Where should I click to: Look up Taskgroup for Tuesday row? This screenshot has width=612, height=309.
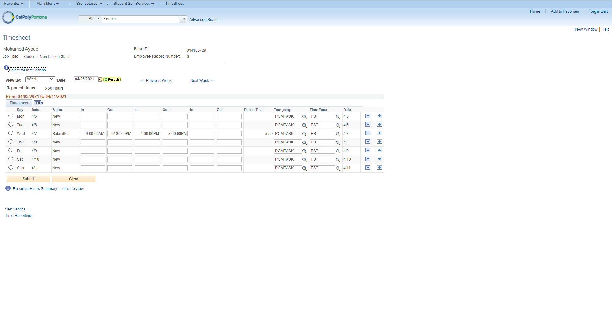point(304,125)
